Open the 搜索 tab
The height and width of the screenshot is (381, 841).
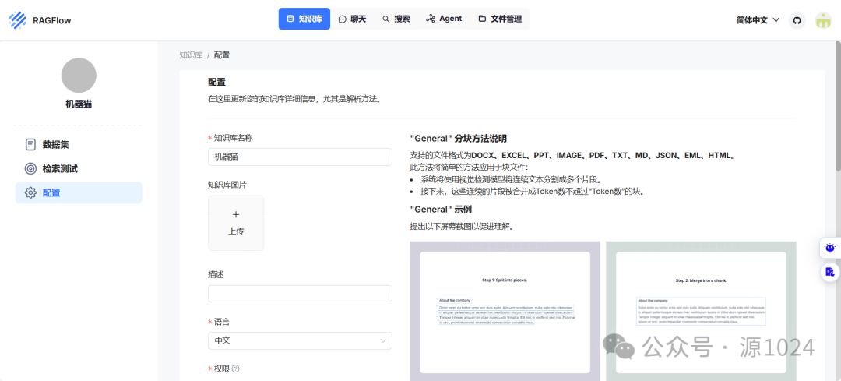coord(396,19)
